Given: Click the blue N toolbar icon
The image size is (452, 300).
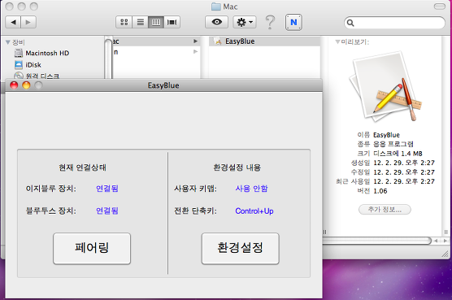Looking at the screenshot, I should [x=293, y=22].
